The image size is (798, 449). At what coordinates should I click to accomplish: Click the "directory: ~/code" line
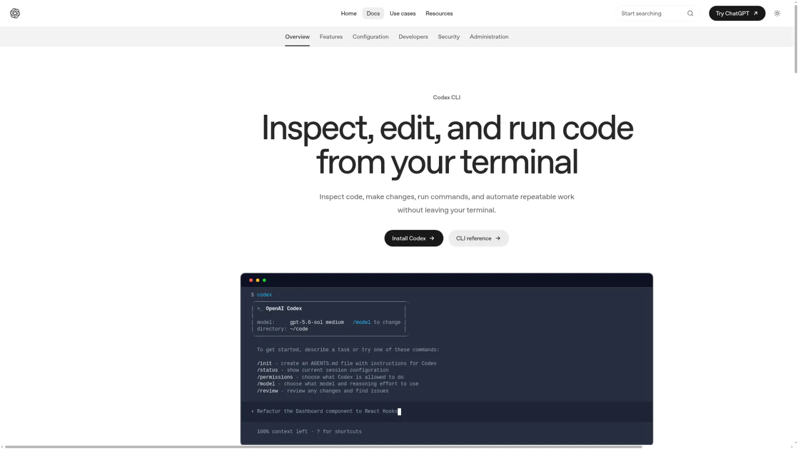click(282, 329)
